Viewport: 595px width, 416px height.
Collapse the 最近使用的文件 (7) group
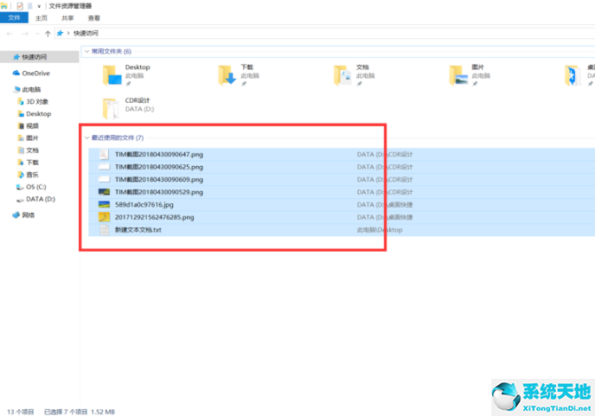[86, 138]
